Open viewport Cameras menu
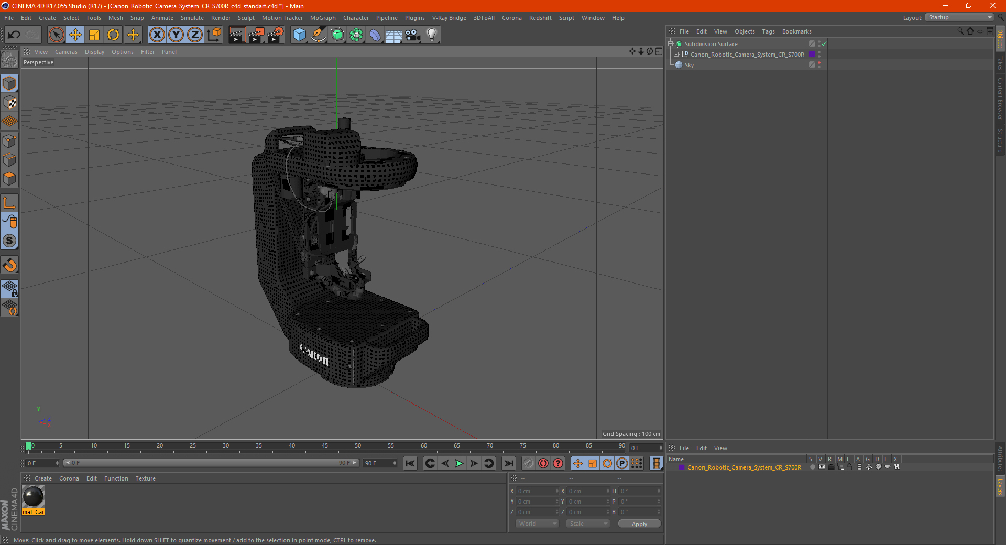 click(66, 52)
